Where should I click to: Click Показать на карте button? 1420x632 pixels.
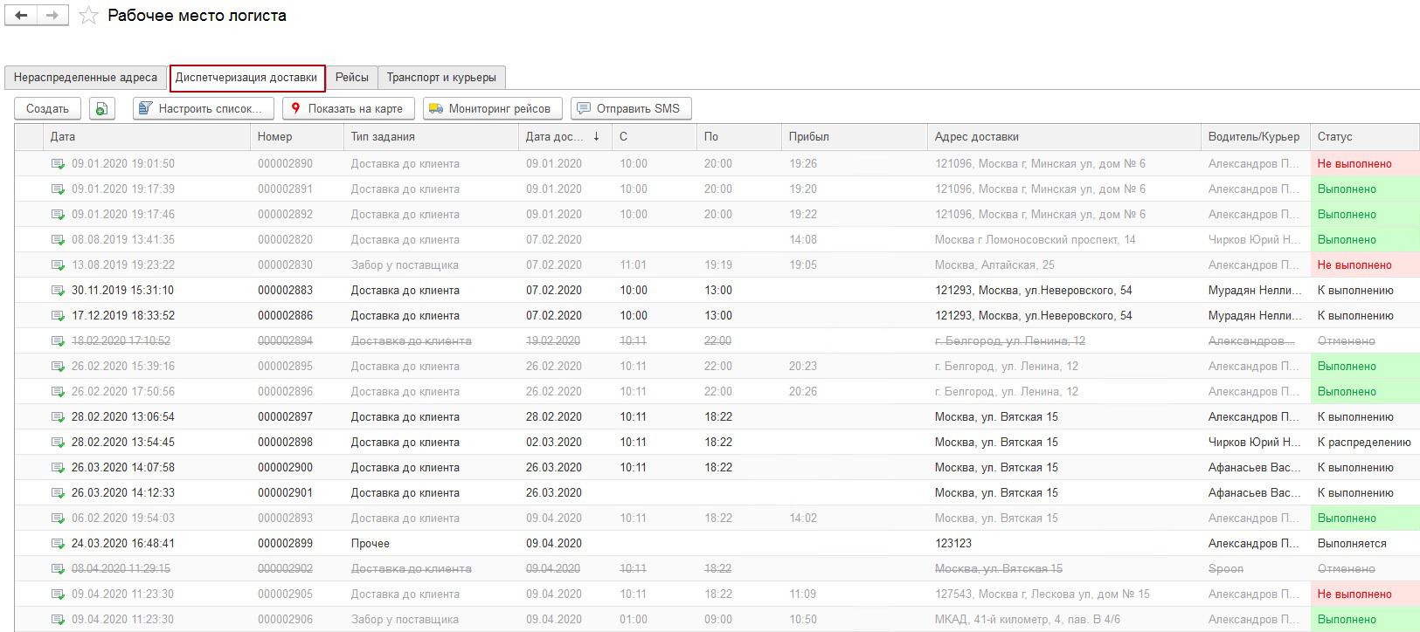[349, 108]
